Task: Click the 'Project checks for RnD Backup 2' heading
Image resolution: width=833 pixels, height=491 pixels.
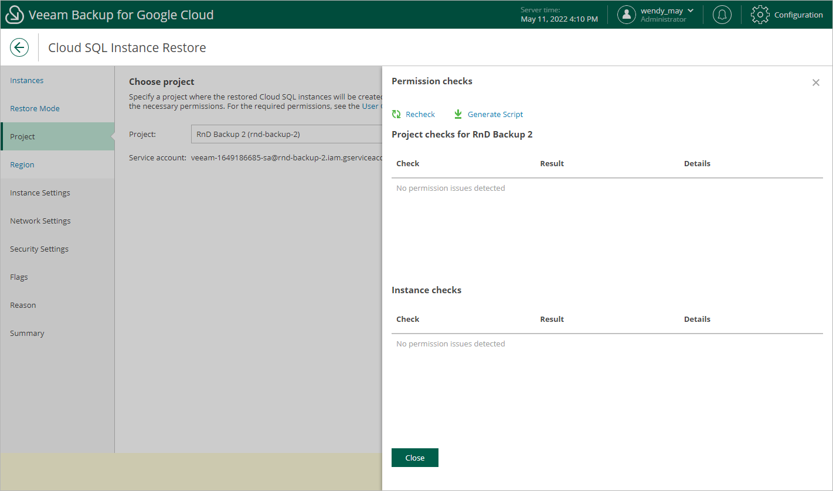Action: [x=462, y=134]
